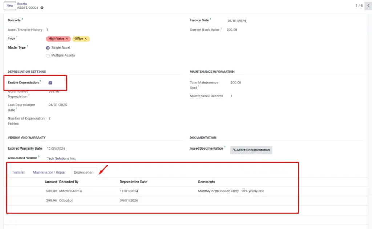Viewport: 372px width, 229px height.
Task: Click Asset Transfer History value 1
Action: [x=47, y=30]
